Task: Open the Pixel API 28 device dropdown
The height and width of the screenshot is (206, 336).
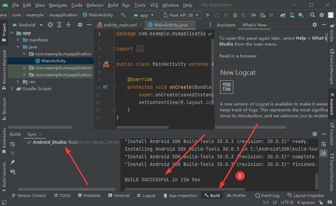Action: (x=181, y=15)
